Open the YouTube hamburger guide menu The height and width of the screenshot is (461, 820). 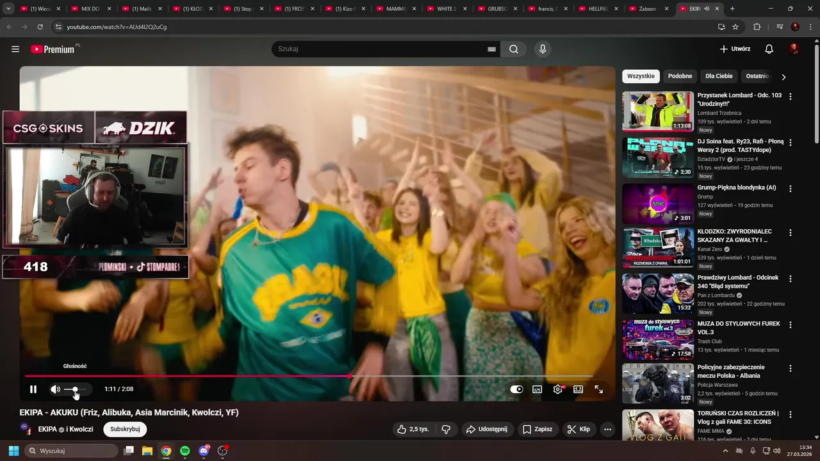15,49
